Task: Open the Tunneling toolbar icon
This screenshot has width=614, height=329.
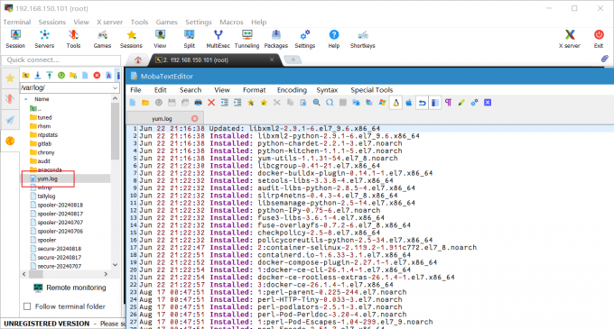Action: 247,39
